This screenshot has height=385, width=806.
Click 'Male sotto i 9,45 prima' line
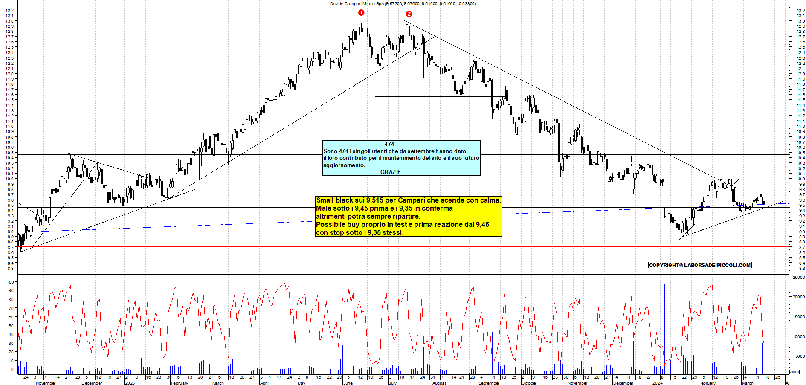(384, 208)
